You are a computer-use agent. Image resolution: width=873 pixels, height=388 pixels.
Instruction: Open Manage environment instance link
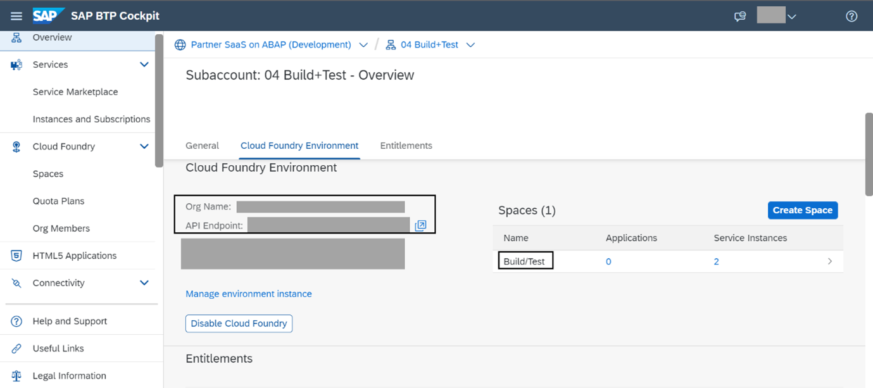[248, 294]
